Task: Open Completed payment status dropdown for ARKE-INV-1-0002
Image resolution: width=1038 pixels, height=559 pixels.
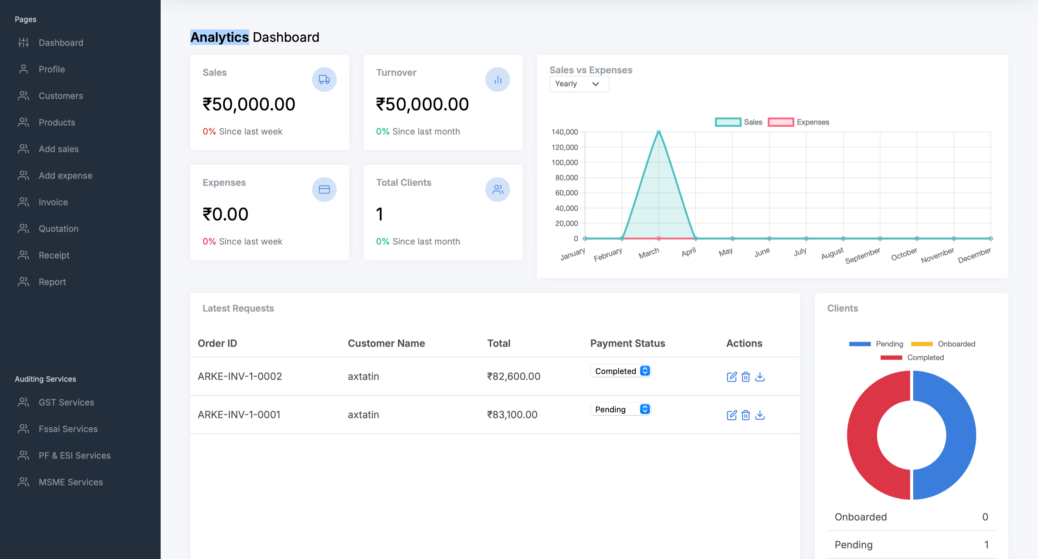Action: [621, 371]
